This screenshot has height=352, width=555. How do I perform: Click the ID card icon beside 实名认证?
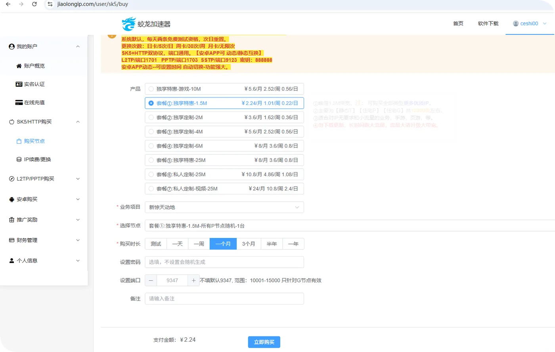(x=19, y=84)
